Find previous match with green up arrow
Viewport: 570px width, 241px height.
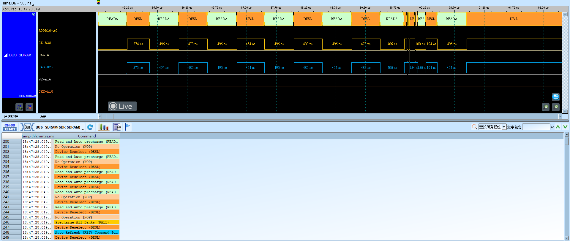tap(558, 127)
